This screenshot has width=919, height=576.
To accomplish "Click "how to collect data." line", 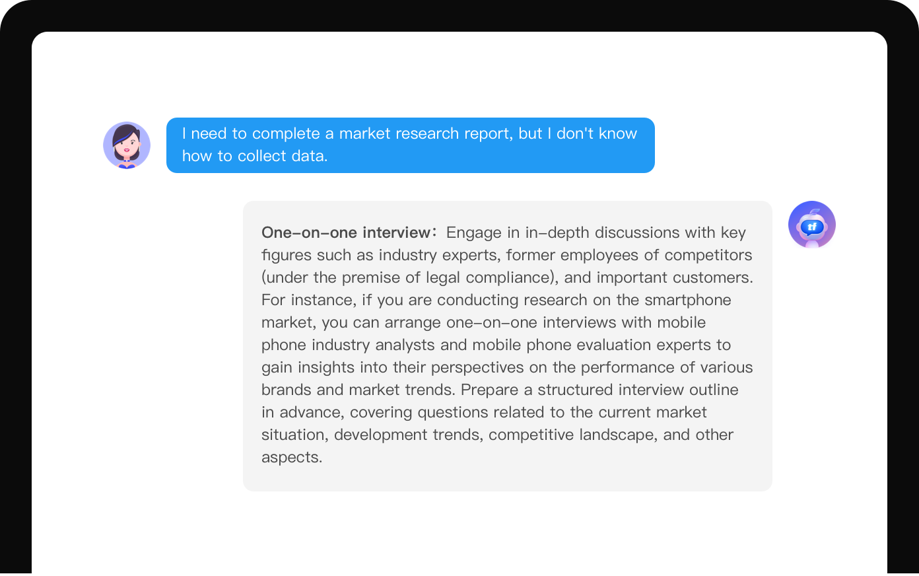I will (x=255, y=156).
